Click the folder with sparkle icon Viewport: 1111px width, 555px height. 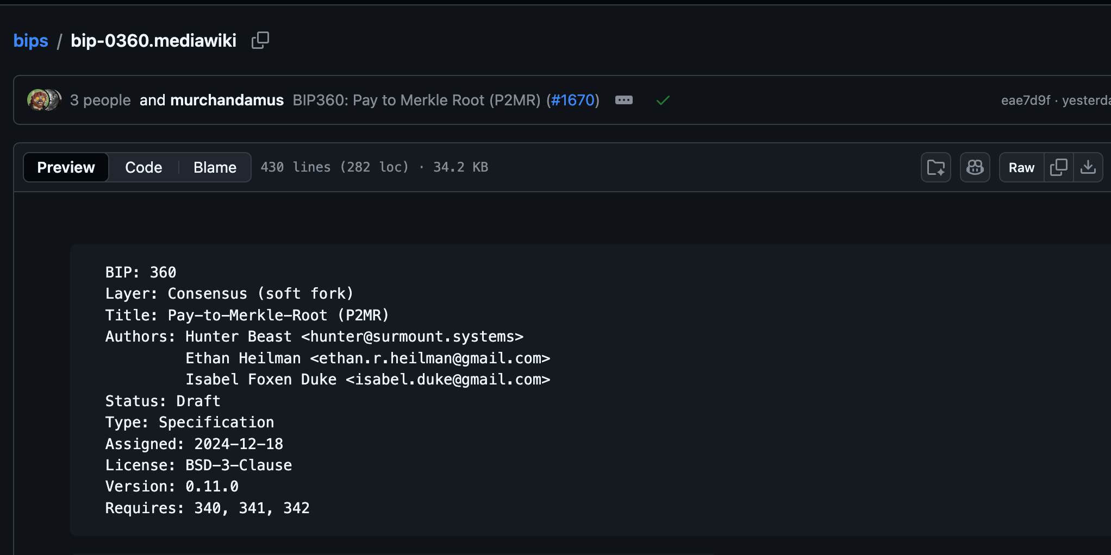click(935, 167)
